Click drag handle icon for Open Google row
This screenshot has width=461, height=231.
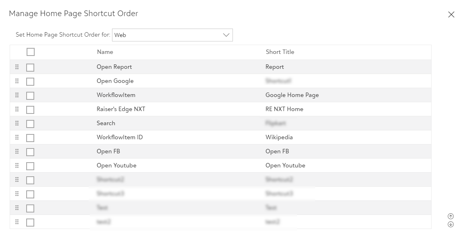17,81
